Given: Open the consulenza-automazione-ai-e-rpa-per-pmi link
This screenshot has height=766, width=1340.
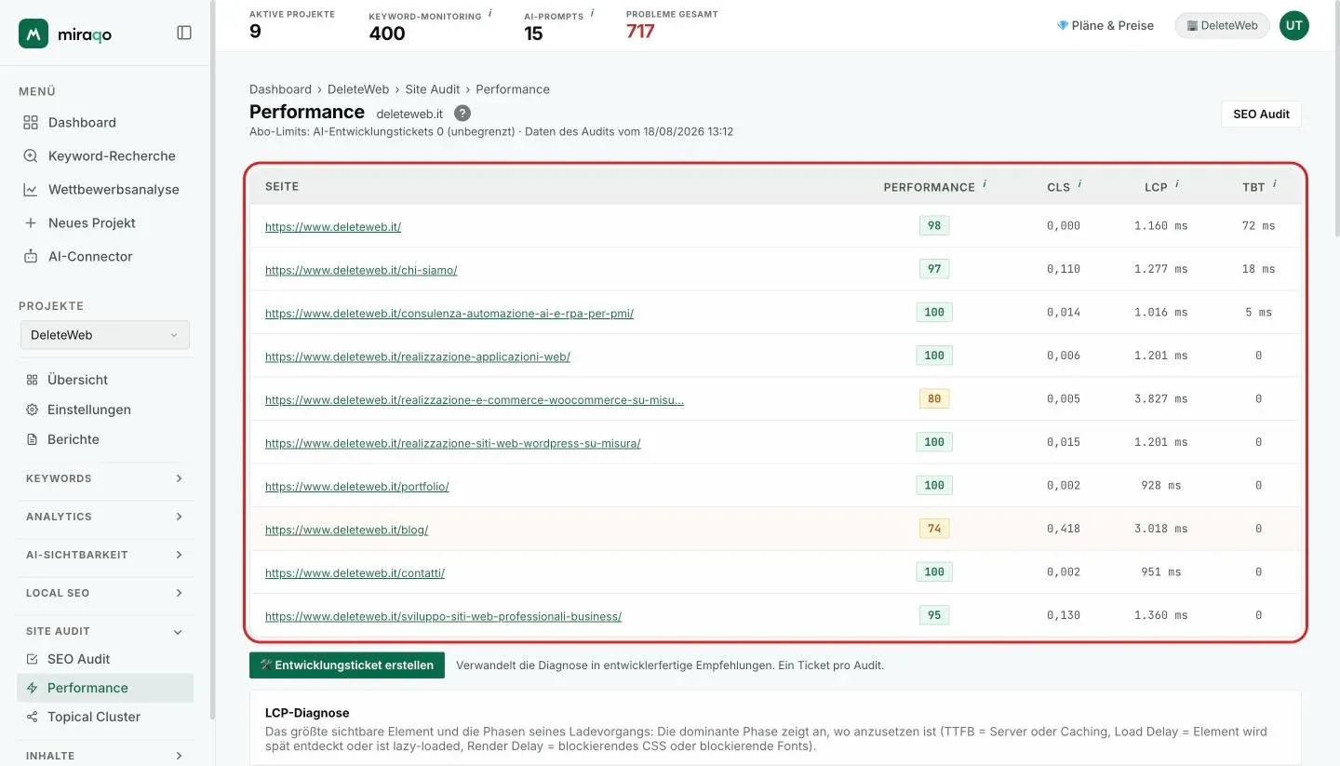Looking at the screenshot, I should [449, 314].
